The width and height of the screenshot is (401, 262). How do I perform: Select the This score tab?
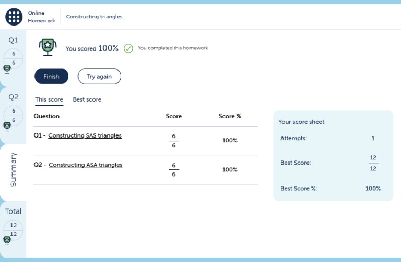49,99
